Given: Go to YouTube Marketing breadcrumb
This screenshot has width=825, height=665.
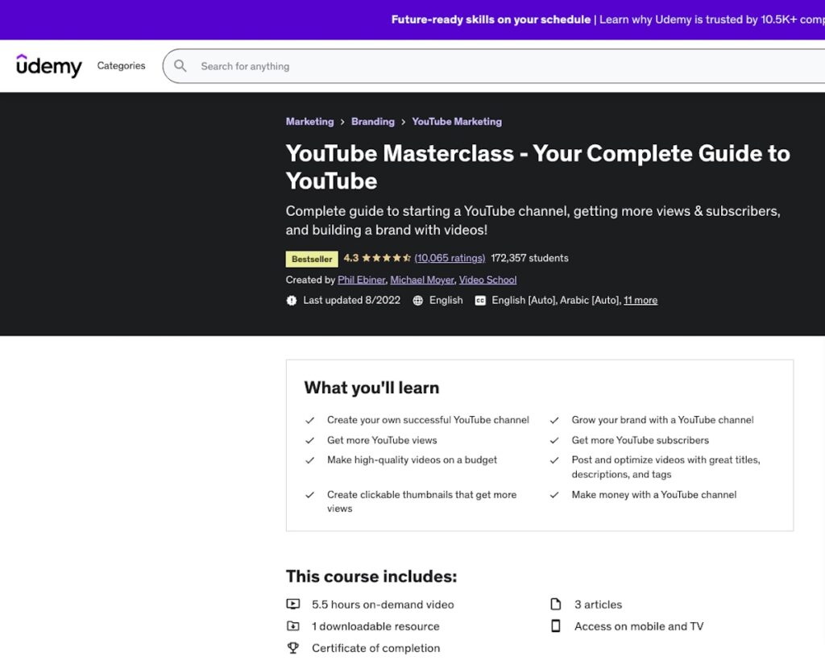Looking at the screenshot, I should coord(457,122).
